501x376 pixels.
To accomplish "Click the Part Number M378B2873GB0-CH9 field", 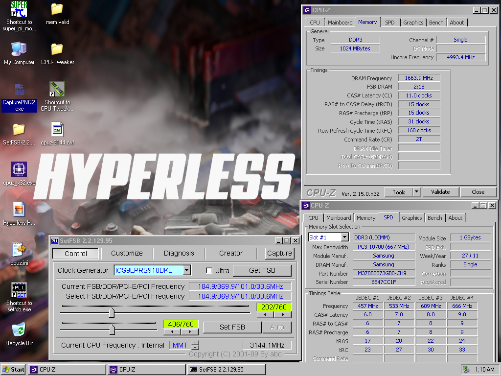I will (x=384, y=273).
